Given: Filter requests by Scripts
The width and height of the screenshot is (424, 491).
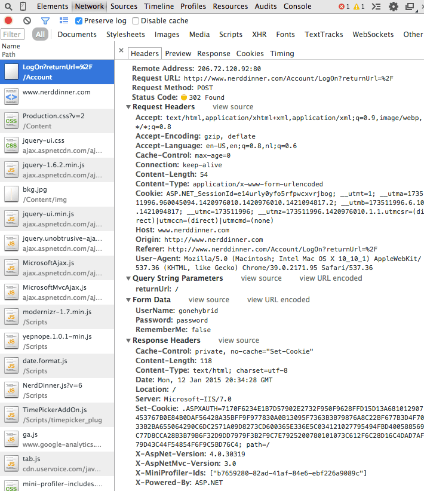Looking at the screenshot, I should point(231,35).
